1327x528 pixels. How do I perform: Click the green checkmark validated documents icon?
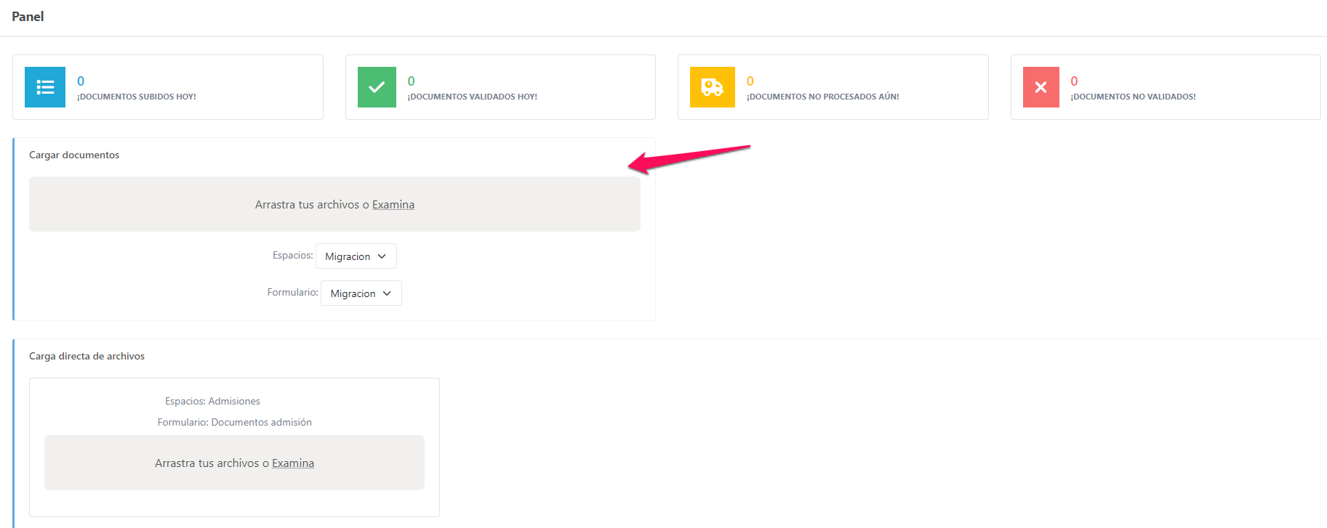(377, 87)
